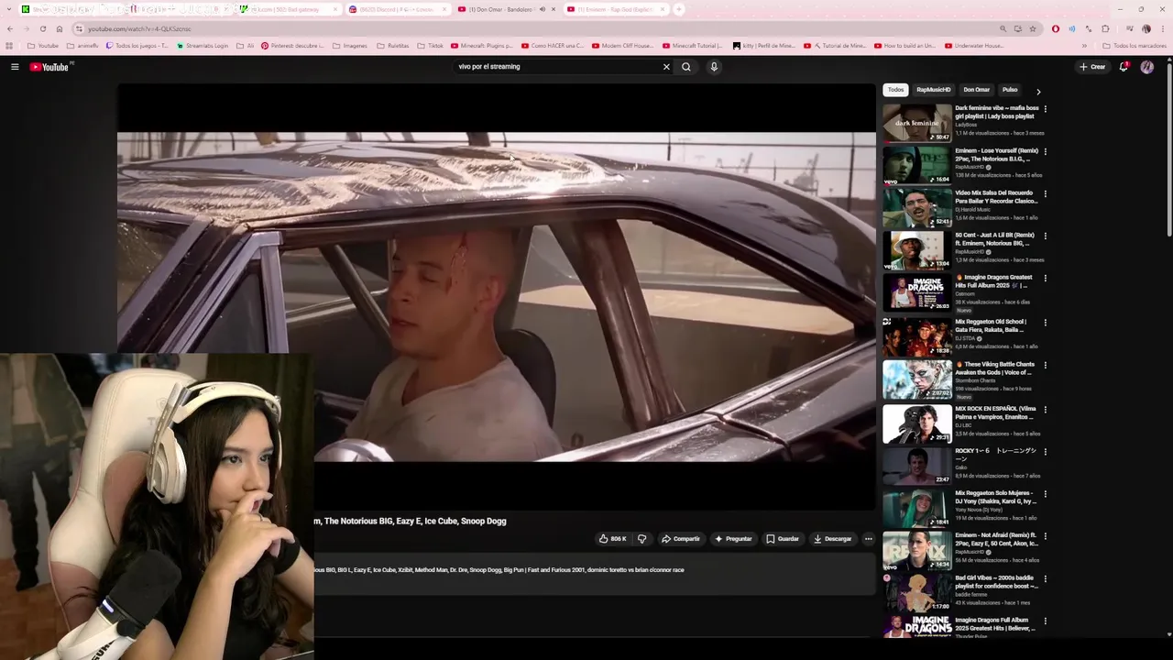The width and height of the screenshot is (1173, 660).
Task: Open a new browser tab with plus
Action: coord(679,9)
